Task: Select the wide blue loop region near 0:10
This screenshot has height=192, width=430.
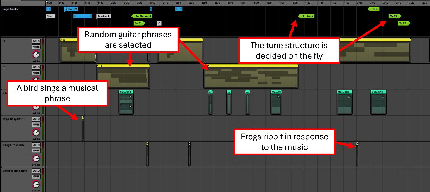Action: point(83,16)
